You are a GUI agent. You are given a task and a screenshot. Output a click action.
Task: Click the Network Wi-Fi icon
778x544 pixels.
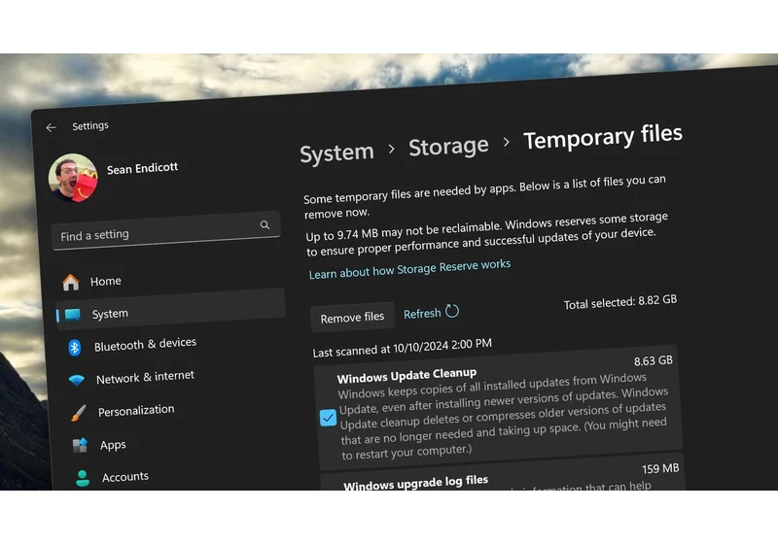(x=77, y=380)
